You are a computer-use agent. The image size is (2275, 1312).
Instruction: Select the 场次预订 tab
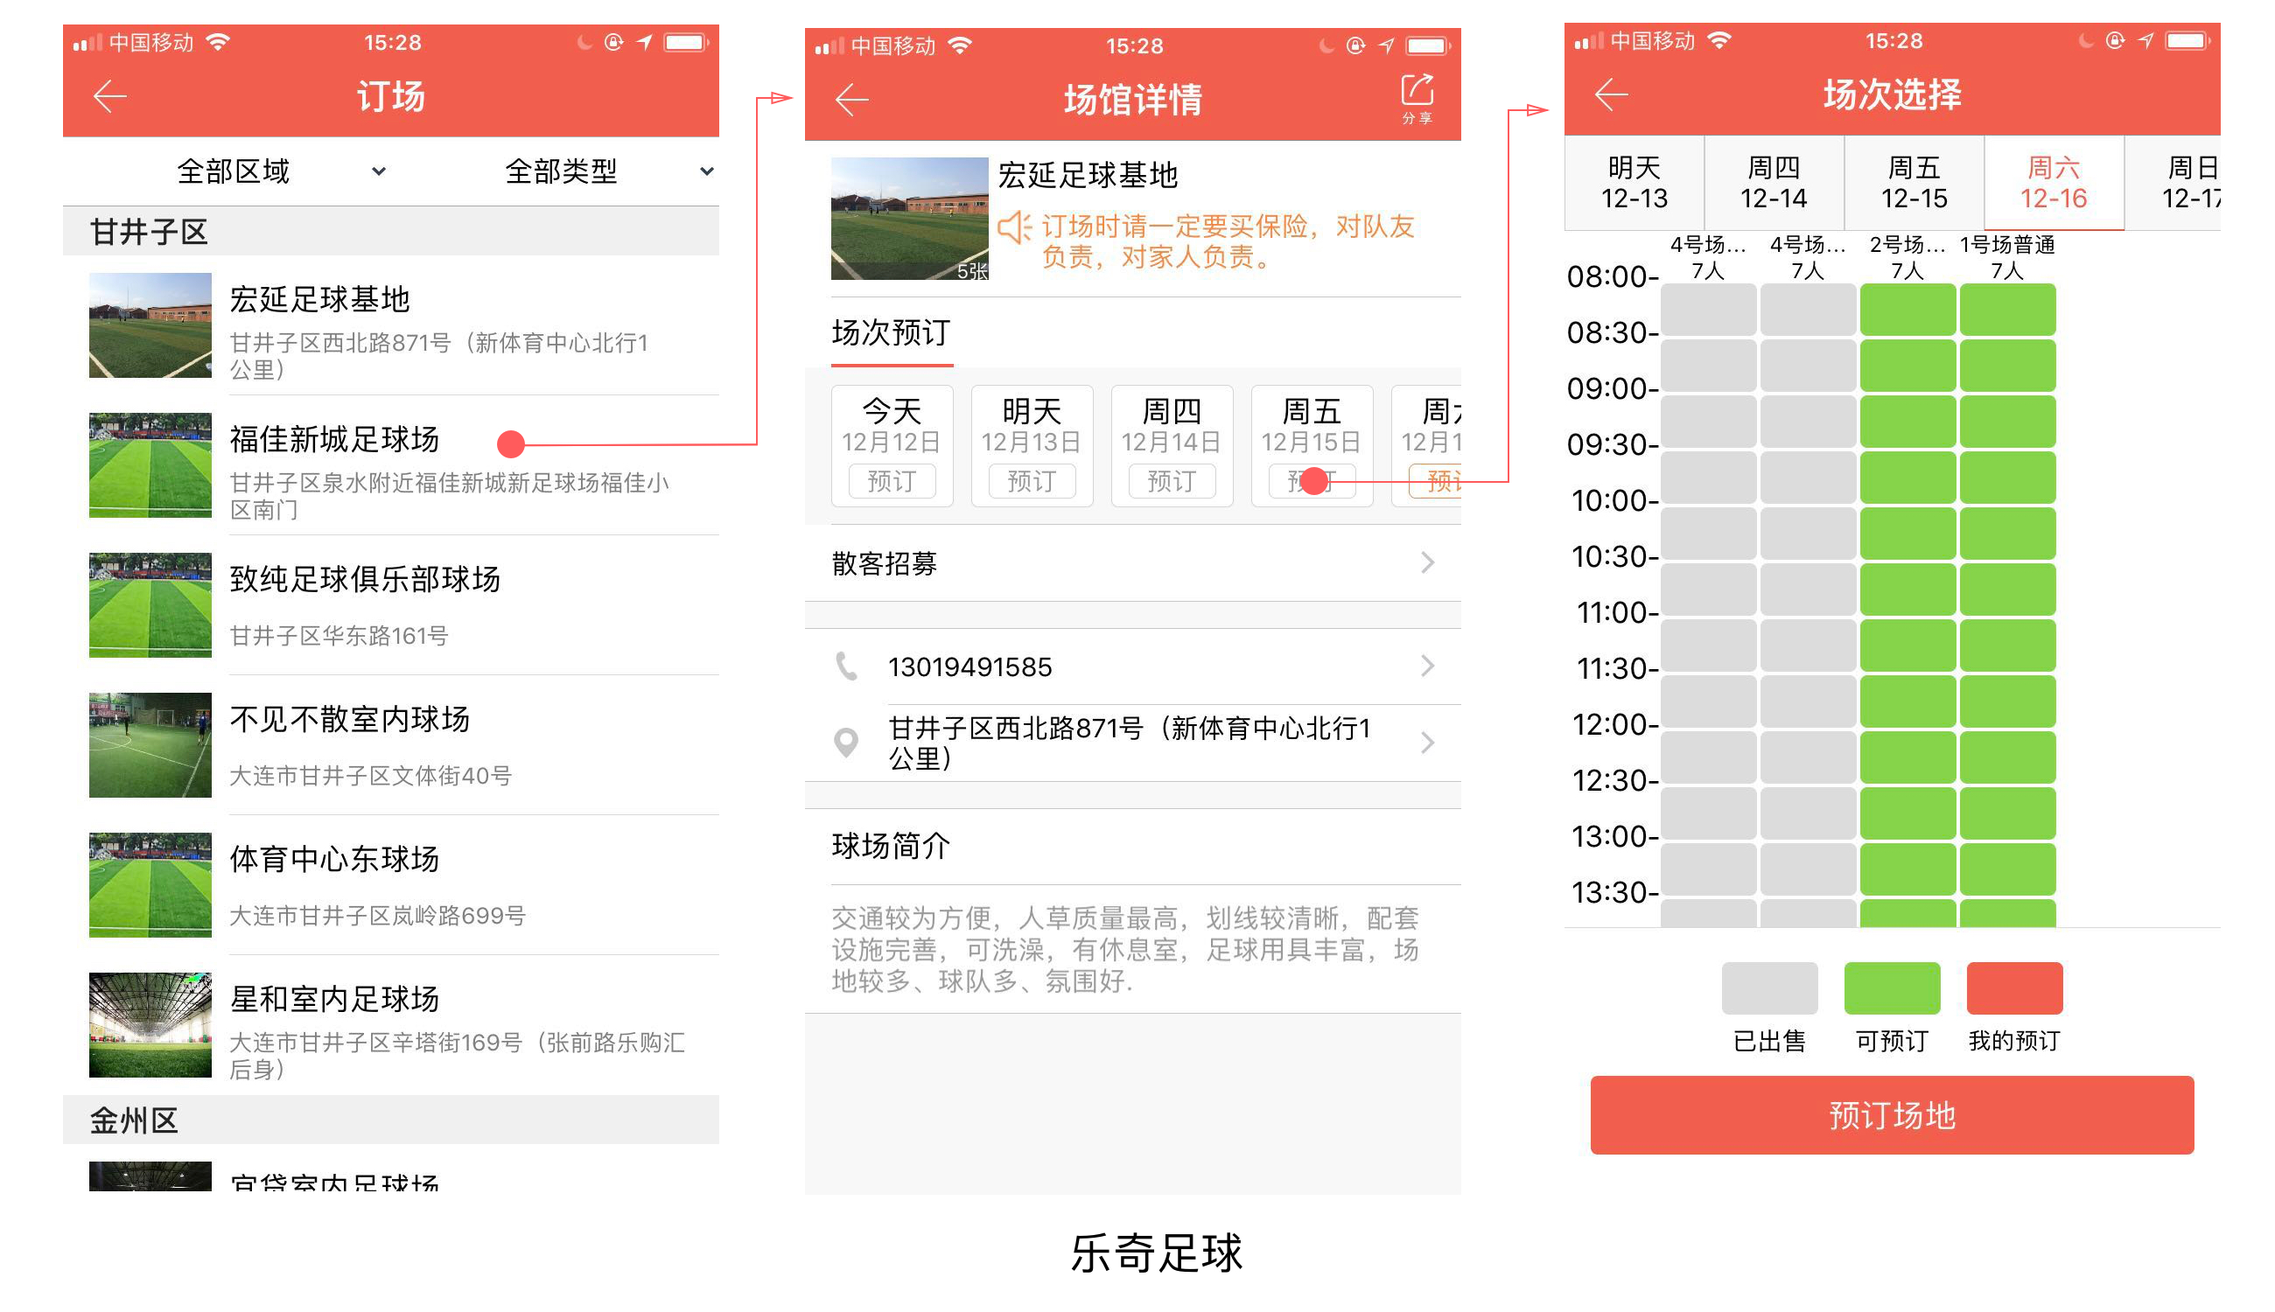(x=891, y=334)
